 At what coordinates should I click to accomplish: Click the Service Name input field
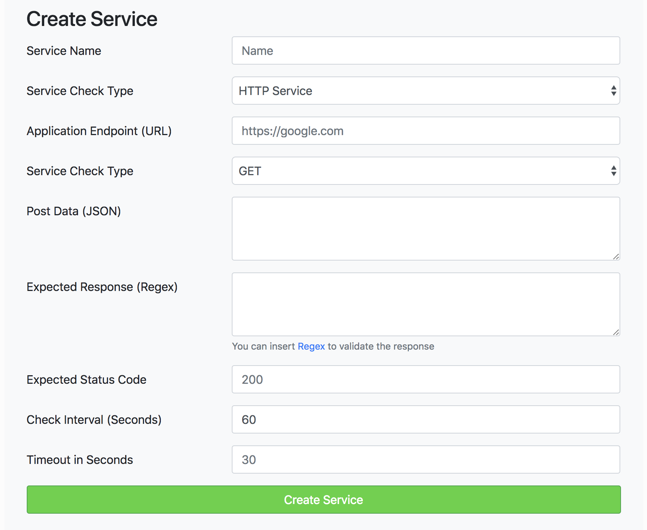pos(426,51)
